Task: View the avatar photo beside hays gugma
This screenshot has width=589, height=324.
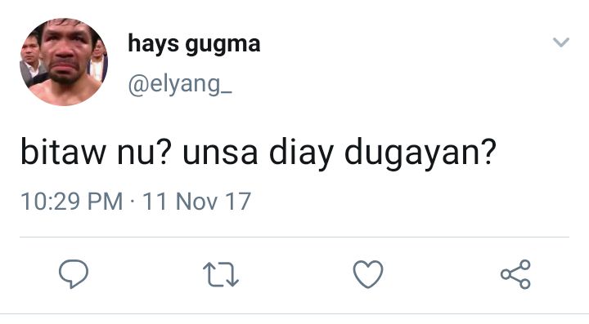Action: (64, 62)
